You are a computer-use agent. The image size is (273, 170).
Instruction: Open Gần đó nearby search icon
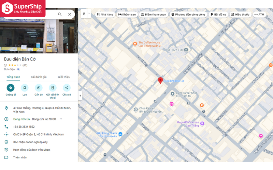pos(39,88)
